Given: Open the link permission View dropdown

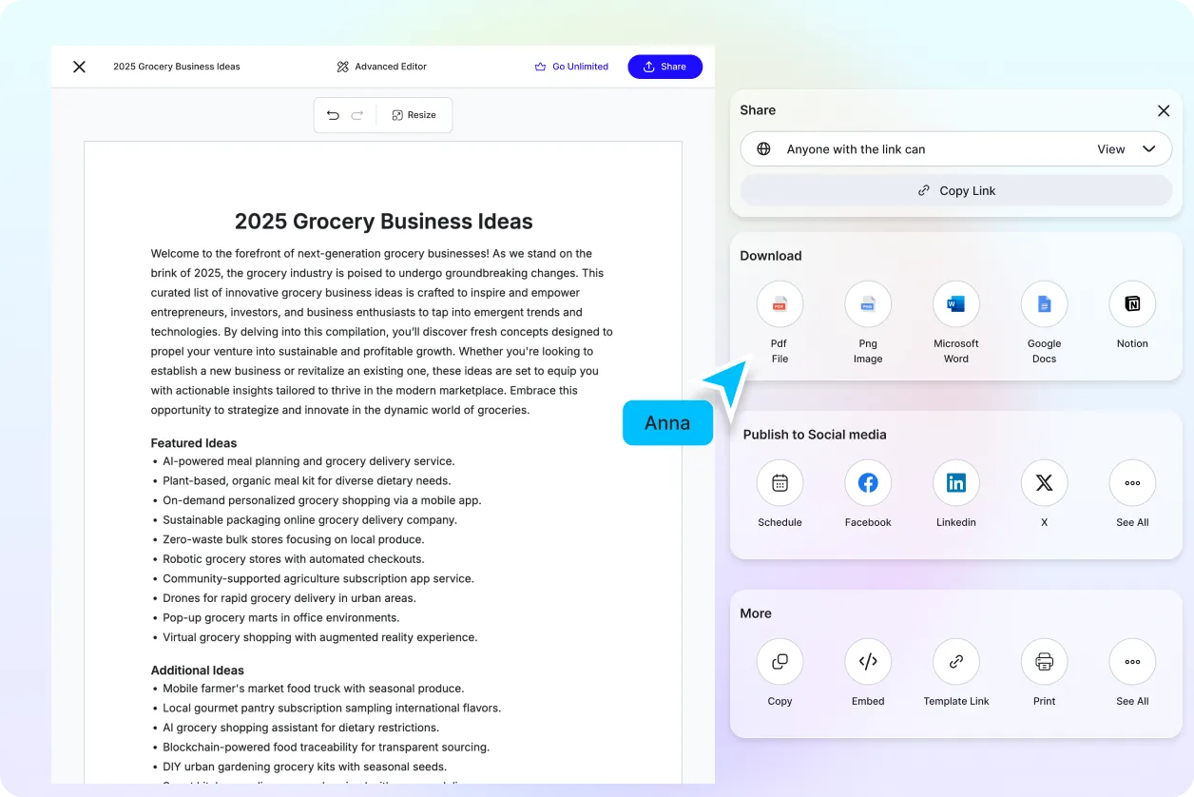Looking at the screenshot, I should (x=1127, y=148).
